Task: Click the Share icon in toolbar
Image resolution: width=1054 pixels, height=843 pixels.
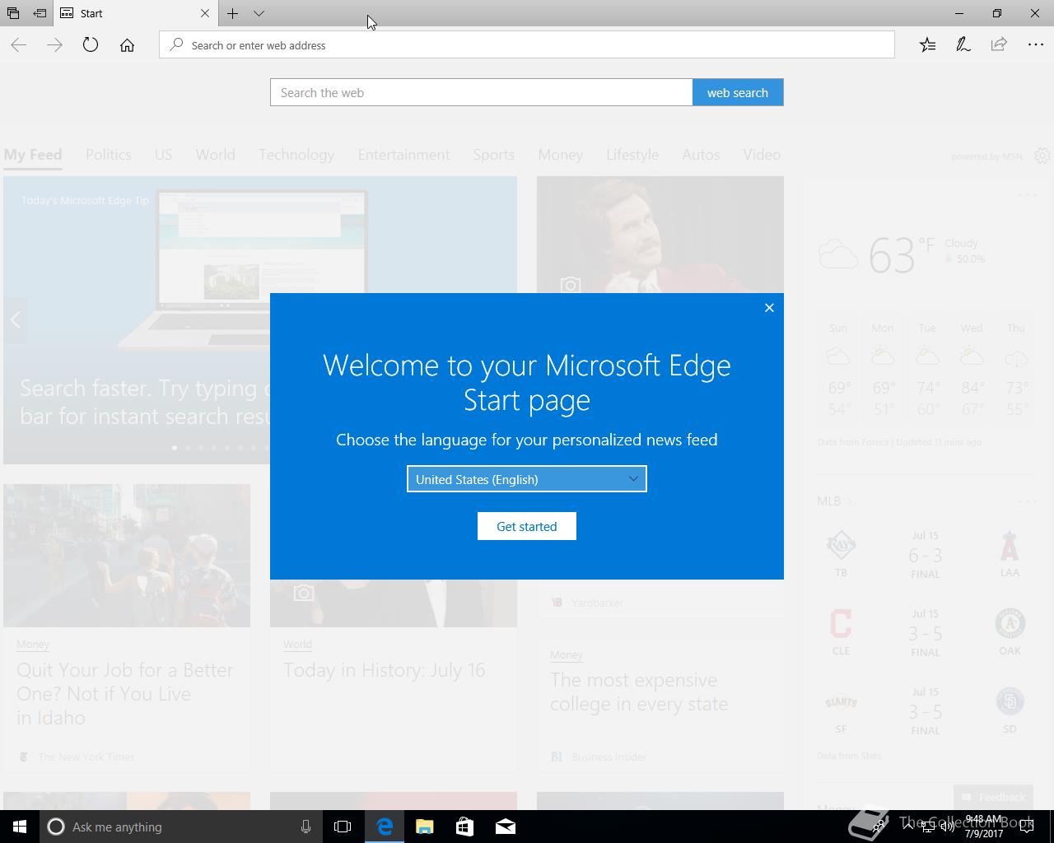Action: pyautogui.click(x=999, y=45)
